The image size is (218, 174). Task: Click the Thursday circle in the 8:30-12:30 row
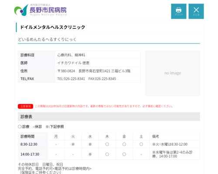coord(107,144)
